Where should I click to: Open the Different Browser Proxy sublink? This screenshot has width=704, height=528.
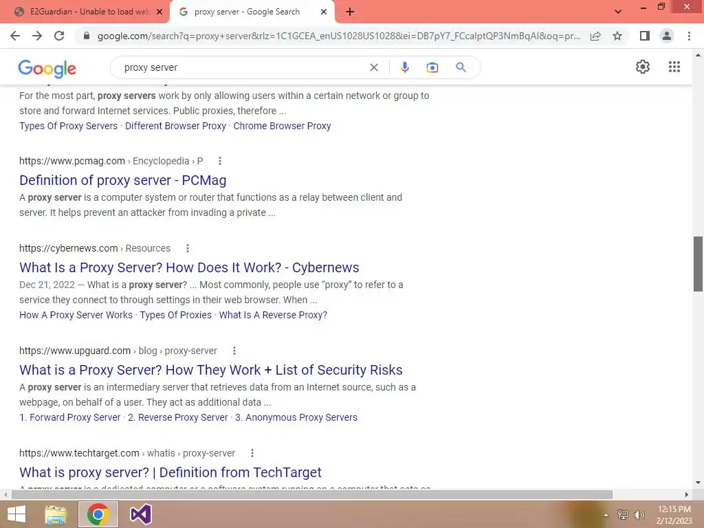175,126
